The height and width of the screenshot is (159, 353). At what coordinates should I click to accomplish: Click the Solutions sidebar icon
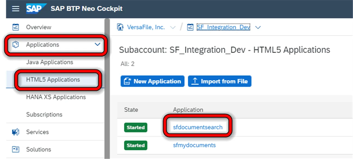[x=16, y=150]
